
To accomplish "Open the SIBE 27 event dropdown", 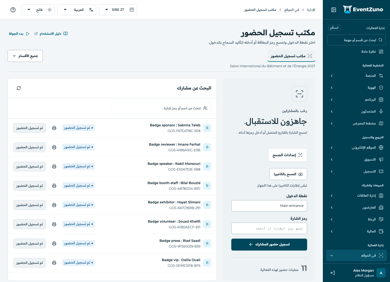I will (118, 10).
